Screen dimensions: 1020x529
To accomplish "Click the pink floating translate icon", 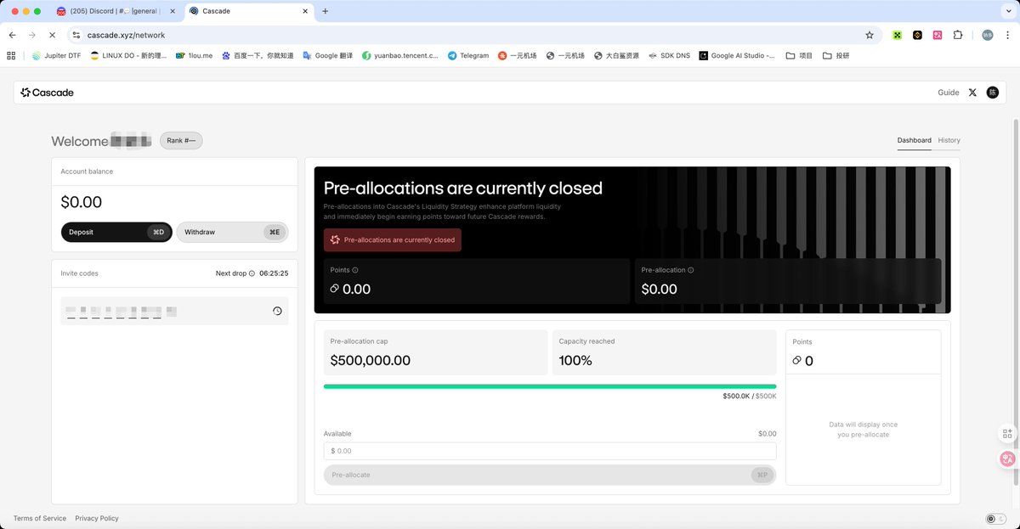I will (1007, 459).
